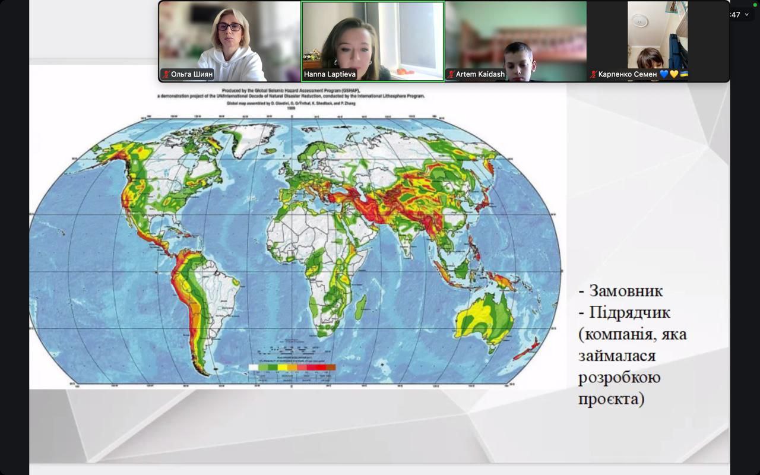Select Ольга Шиян's video tile

pyautogui.click(x=230, y=36)
